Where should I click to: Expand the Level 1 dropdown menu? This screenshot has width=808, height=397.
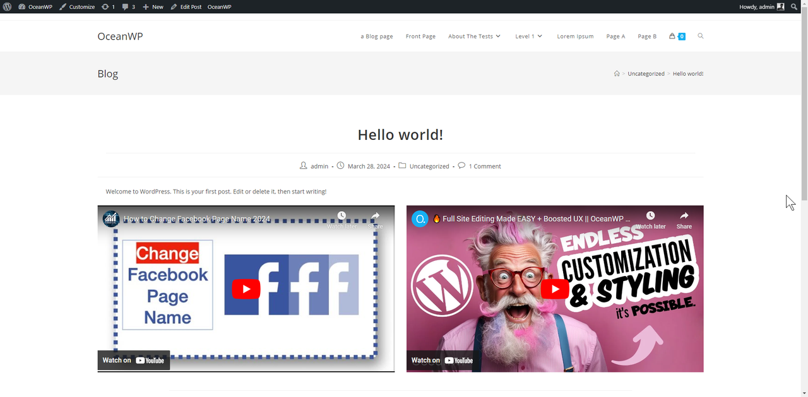point(528,36)
